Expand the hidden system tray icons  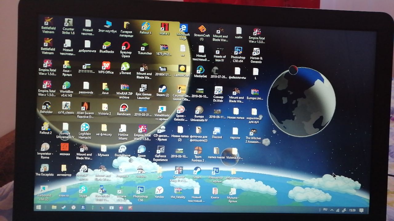332,210
